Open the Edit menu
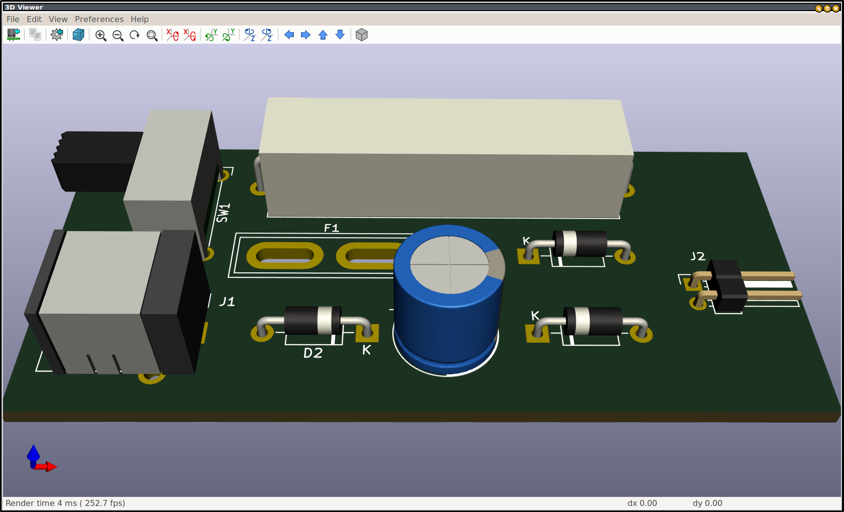The width and height of the screenshot is (844, 512). pyautogui.click(x=34, y=19)
